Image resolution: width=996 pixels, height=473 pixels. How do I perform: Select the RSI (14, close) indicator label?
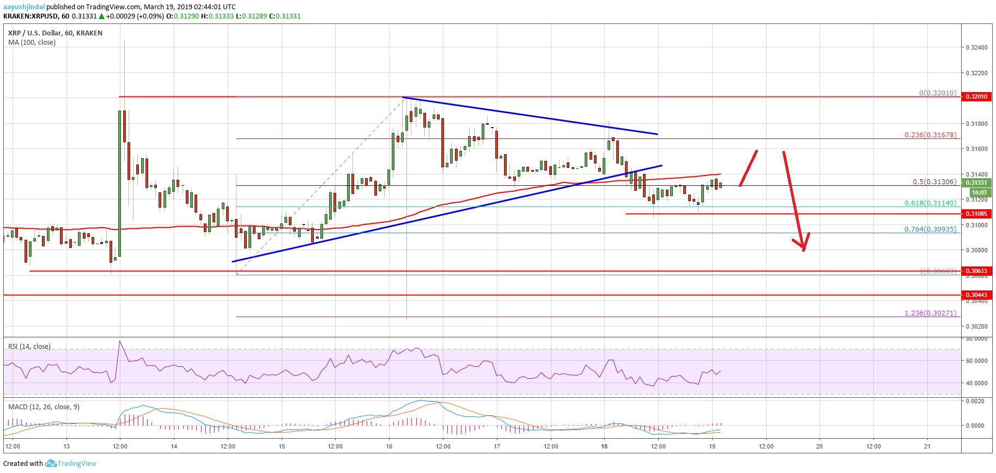[29, 347]
